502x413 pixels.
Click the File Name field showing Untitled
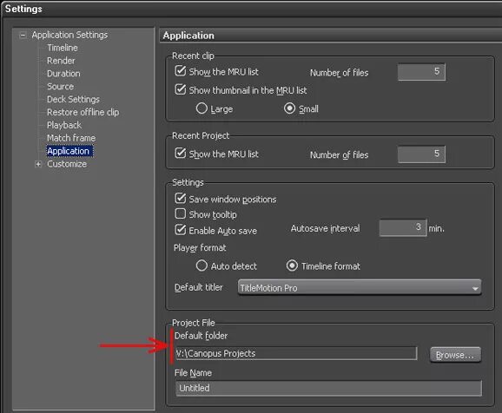(x=328, y=389)
